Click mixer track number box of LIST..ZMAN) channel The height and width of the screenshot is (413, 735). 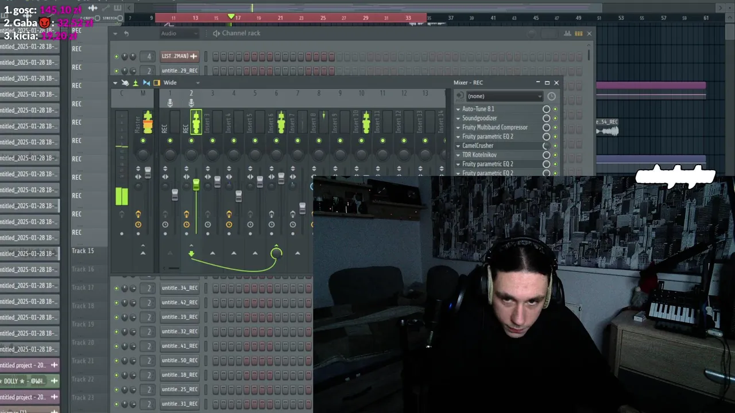pos(149,56)
